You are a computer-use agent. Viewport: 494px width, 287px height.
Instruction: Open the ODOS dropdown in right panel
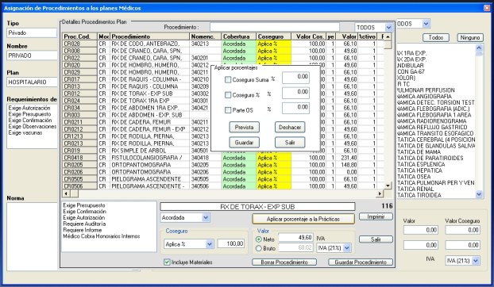426,24
